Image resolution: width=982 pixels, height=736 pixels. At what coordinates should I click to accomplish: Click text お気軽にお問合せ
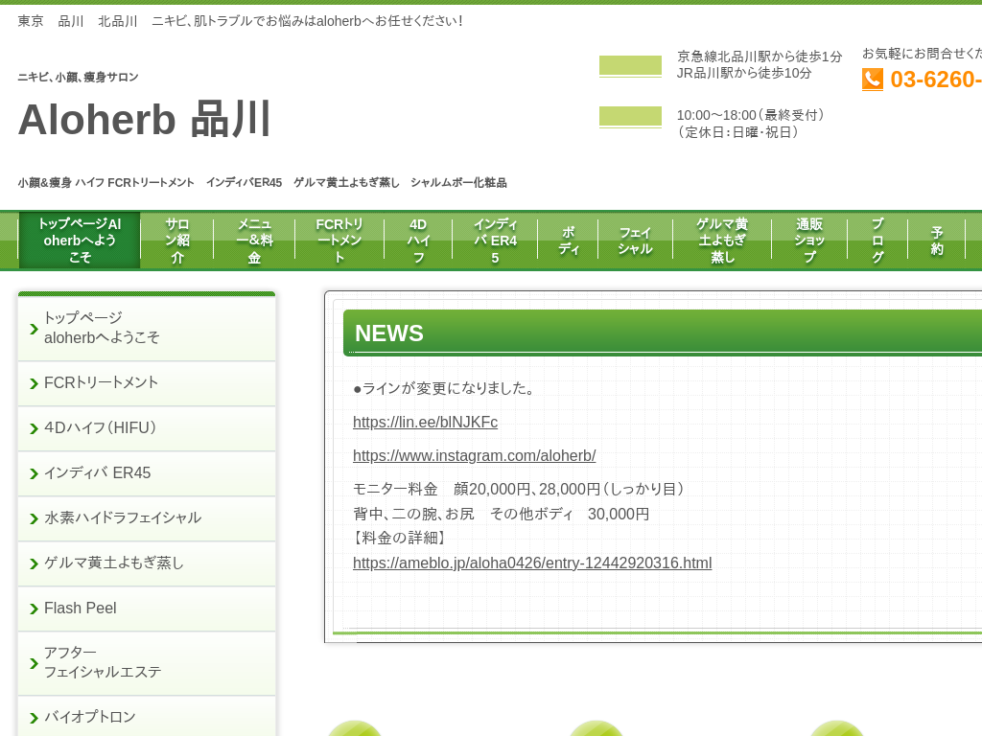922,54
